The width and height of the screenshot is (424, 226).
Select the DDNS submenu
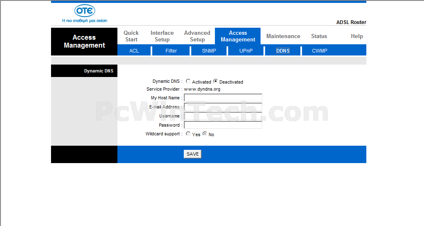pos(283,50)
